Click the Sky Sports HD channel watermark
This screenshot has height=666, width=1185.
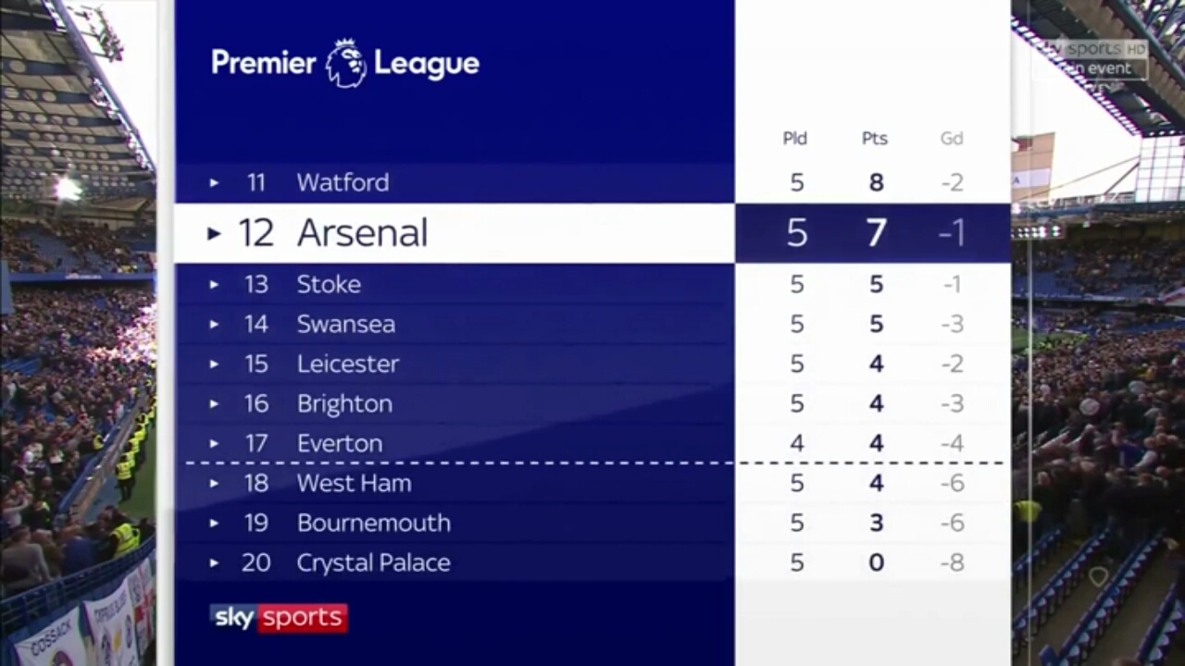(x=1097, y=58)
